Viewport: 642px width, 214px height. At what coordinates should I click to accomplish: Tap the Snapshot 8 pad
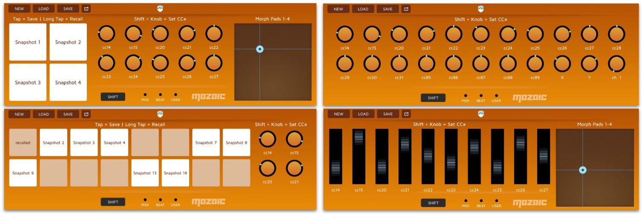click(x=236, y=143)
